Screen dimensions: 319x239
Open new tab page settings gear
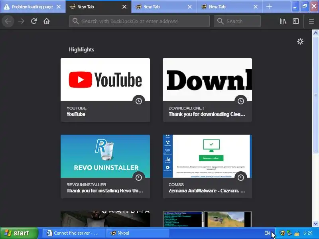(300, 41)
